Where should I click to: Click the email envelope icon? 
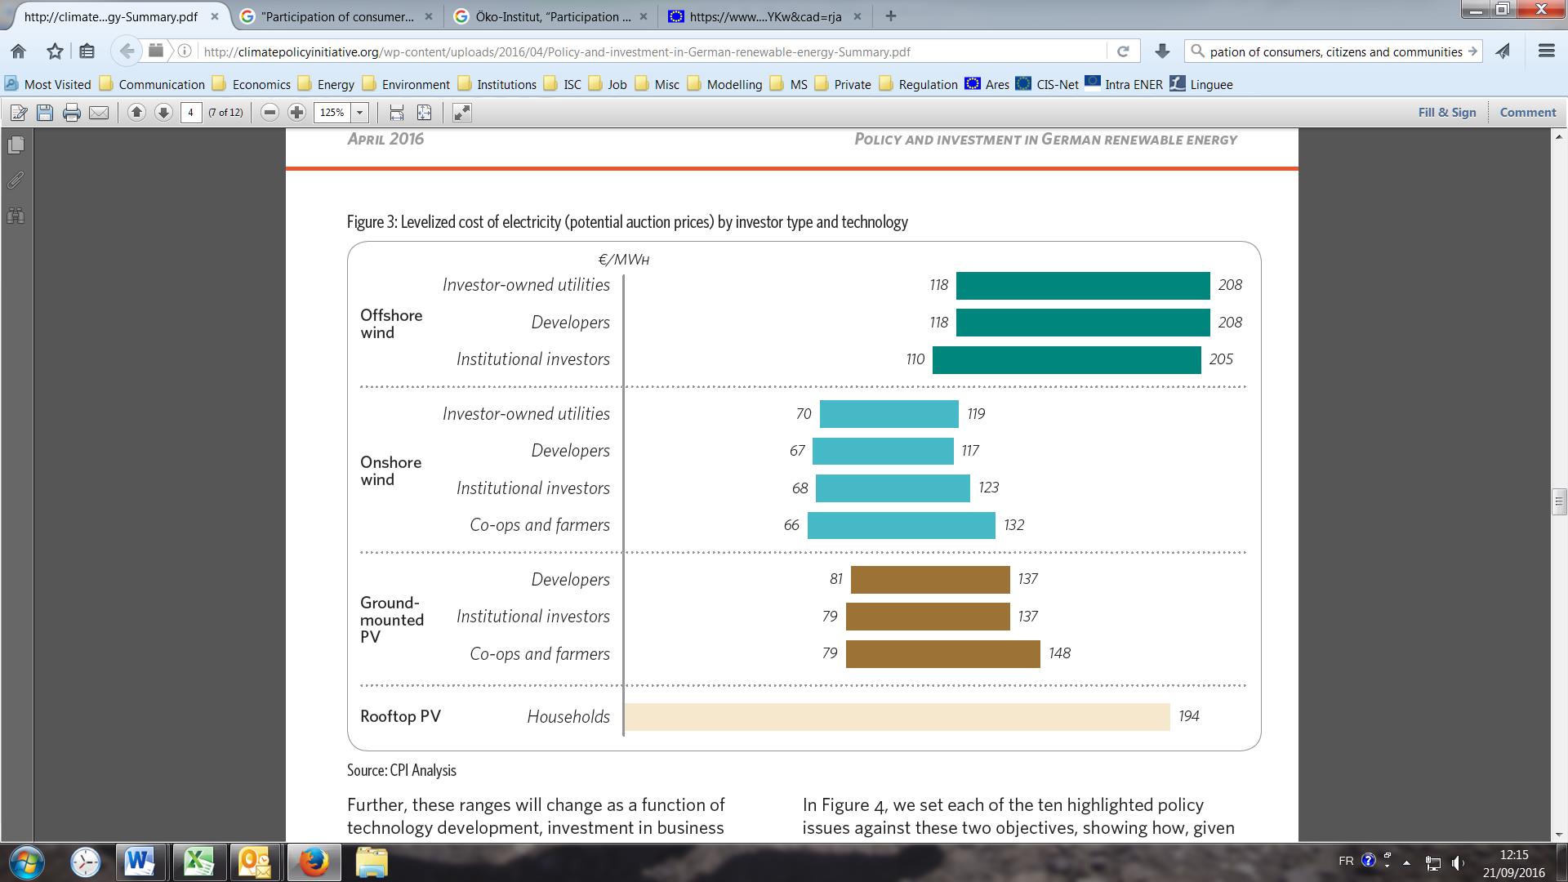point(99,113)
